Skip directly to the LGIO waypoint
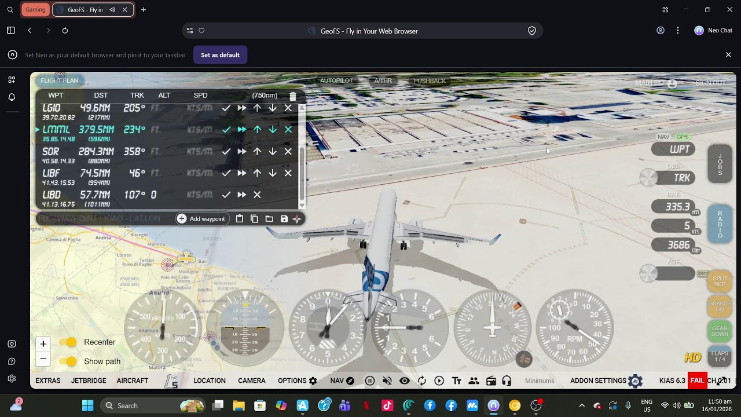This screenshot has width=741, height=417. pos(242,108)
